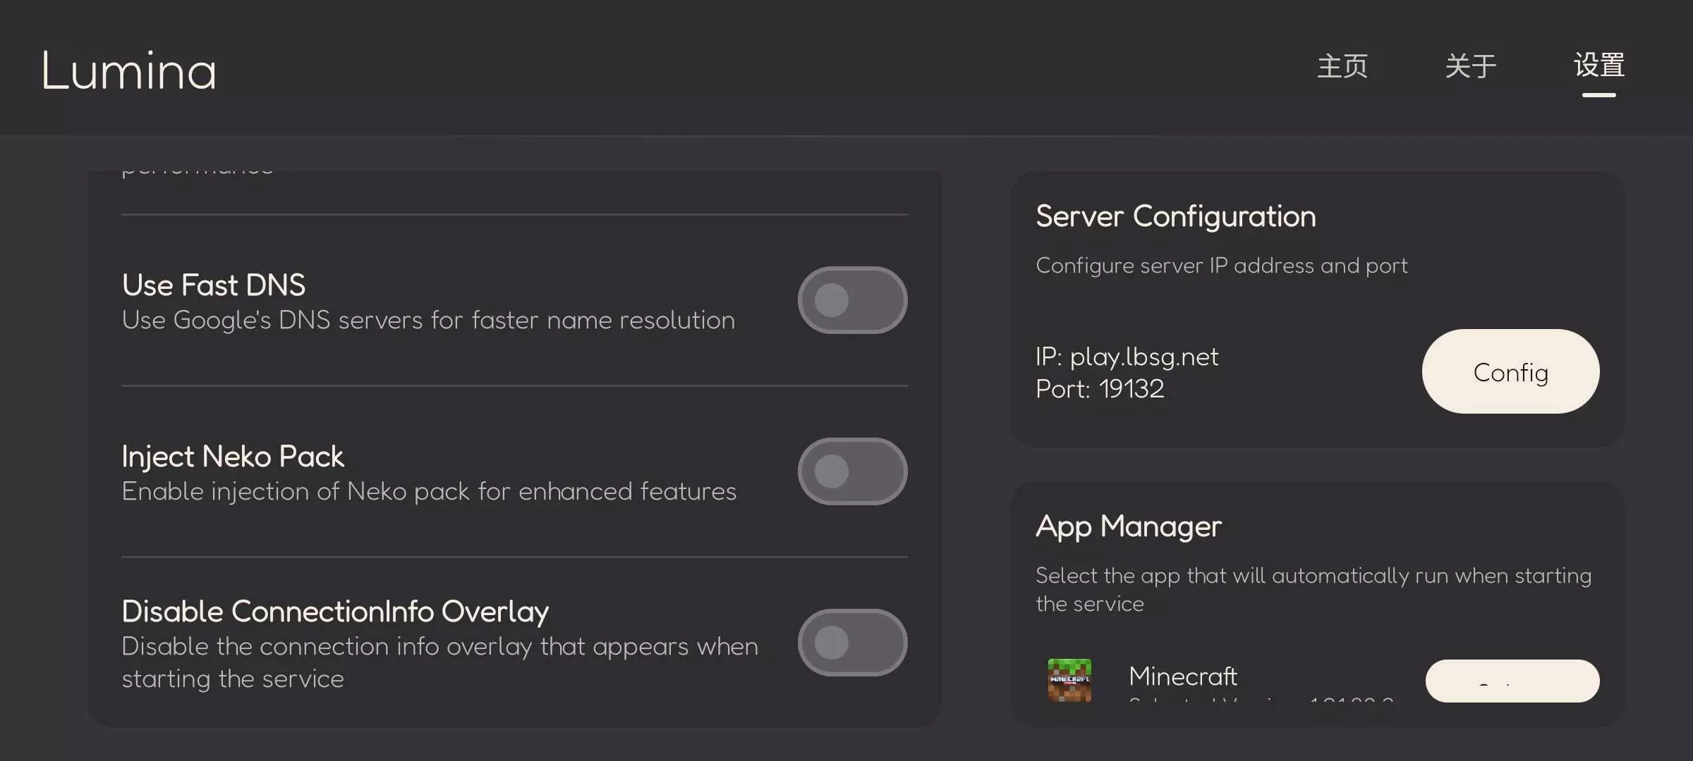
Task: Click the Minecraft app name
Action: pos(1183,676)
